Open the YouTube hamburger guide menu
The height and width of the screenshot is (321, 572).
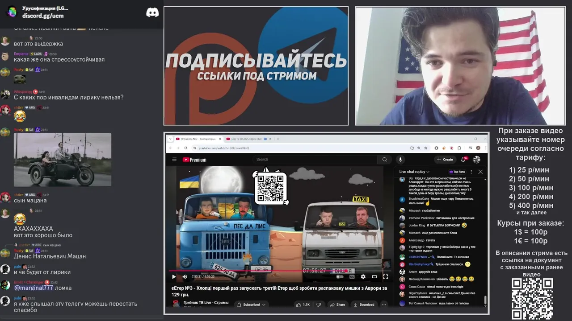click(x=174, y=160)
